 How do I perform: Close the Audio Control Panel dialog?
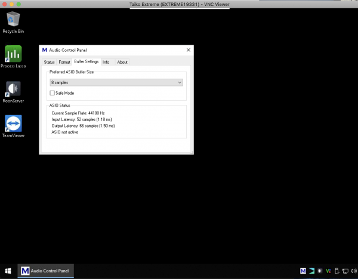189,50
